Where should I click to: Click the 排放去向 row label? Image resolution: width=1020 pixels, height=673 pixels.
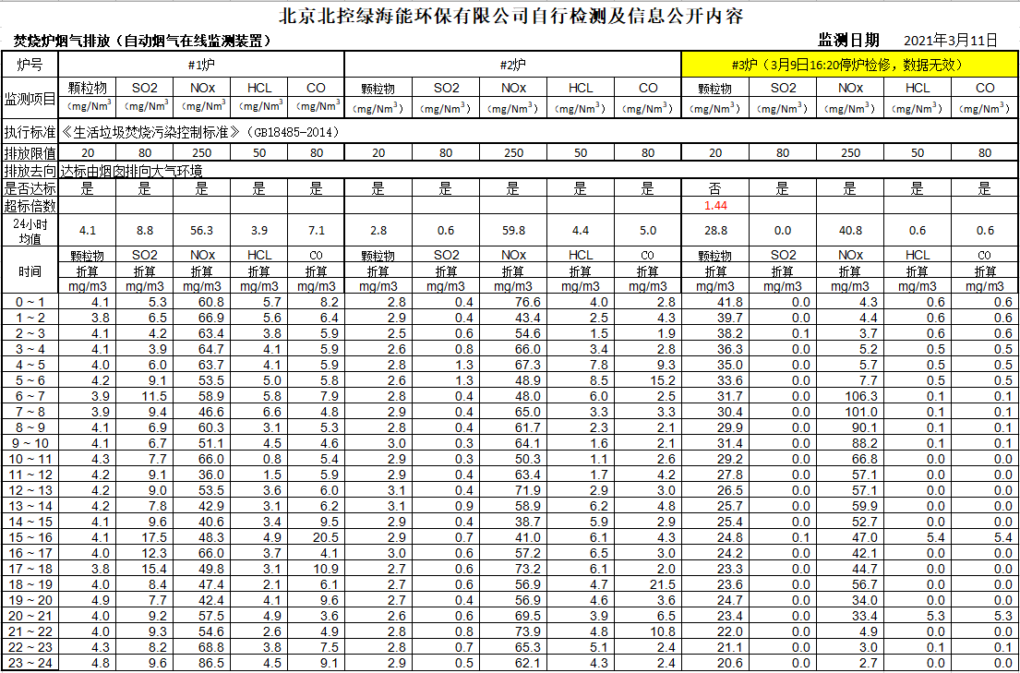click(30, 171)
